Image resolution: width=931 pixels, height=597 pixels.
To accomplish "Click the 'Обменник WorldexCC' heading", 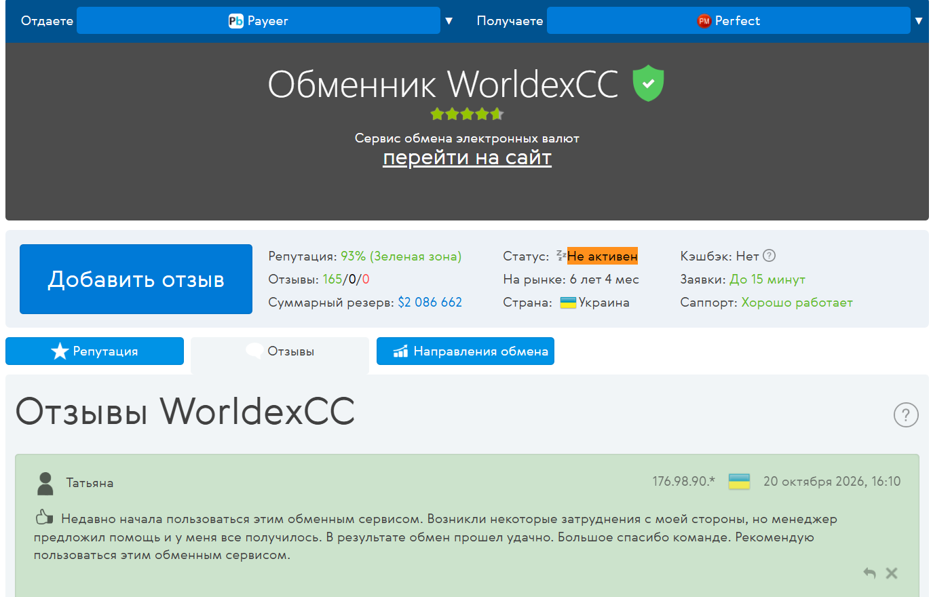I will 443,84.
